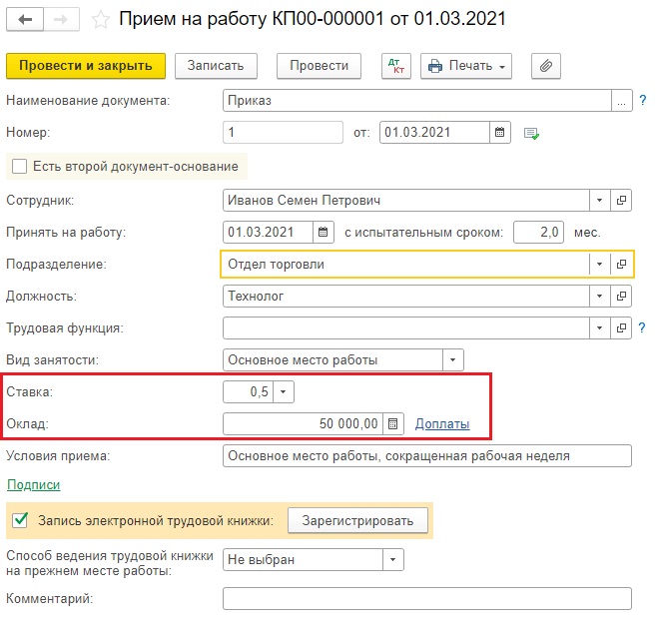
Task: Click Сотрудник field Иванов Семен Петрович
Action: (x=406, y=200)
